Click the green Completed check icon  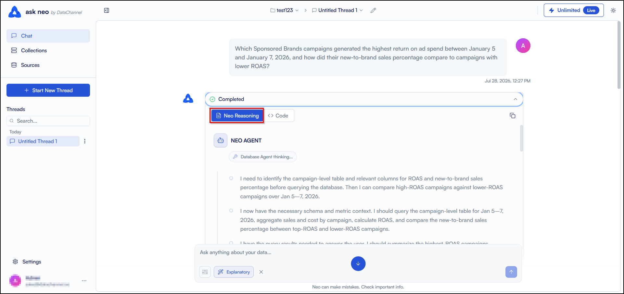(212, 99)
